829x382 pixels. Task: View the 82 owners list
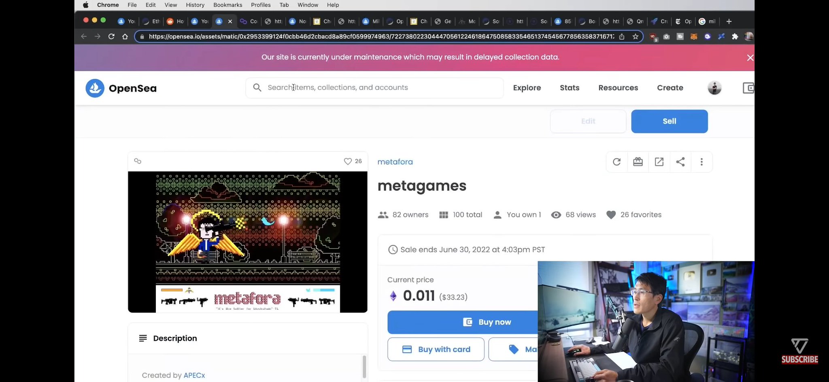click(403, 215)
